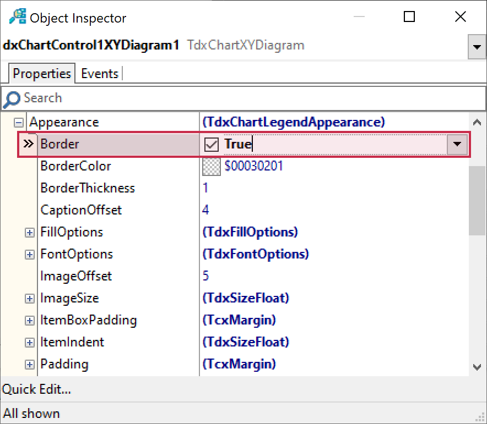This screenshot has width=487, height=424.
Task: Click the Quick Edit... link
Action: (x=36, y=390)
